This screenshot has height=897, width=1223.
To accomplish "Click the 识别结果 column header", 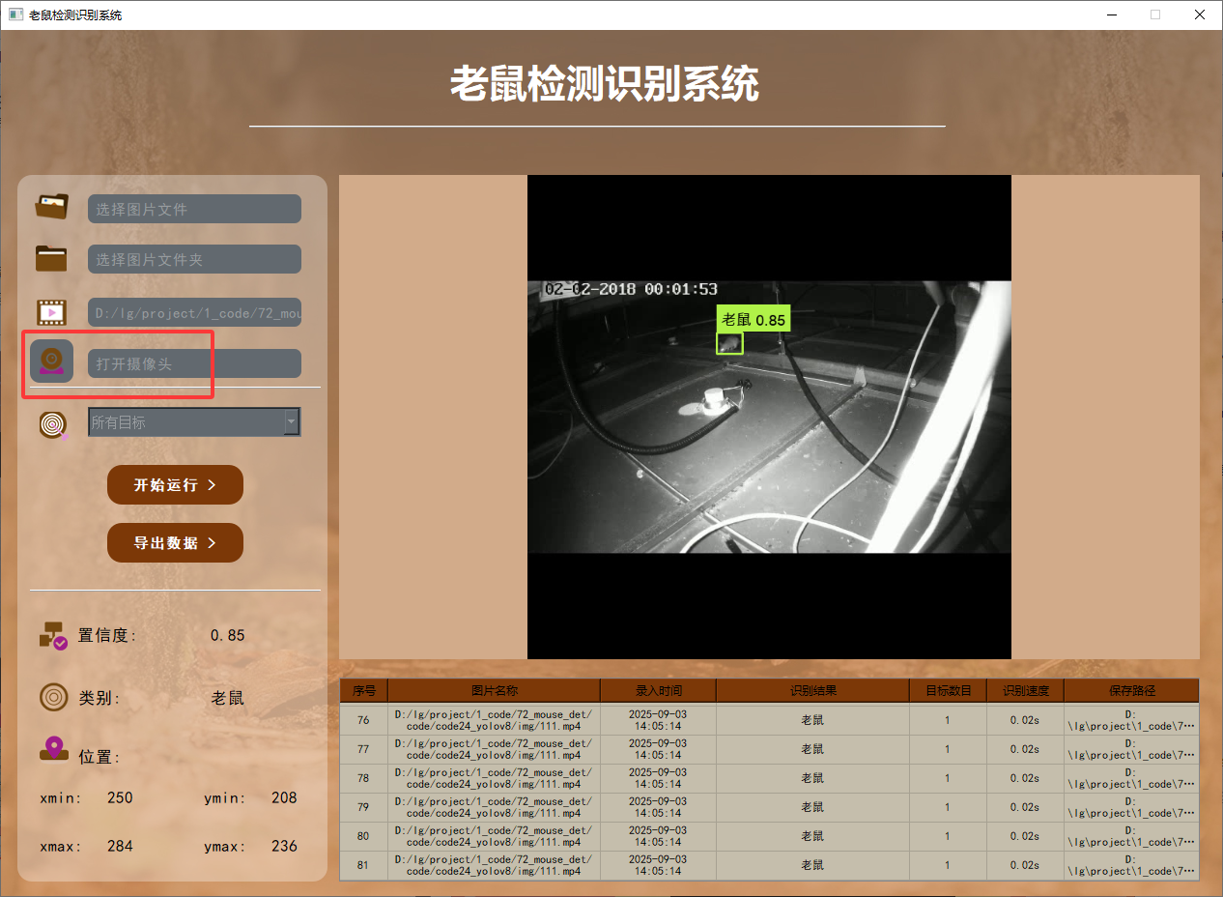I will 812,690.
